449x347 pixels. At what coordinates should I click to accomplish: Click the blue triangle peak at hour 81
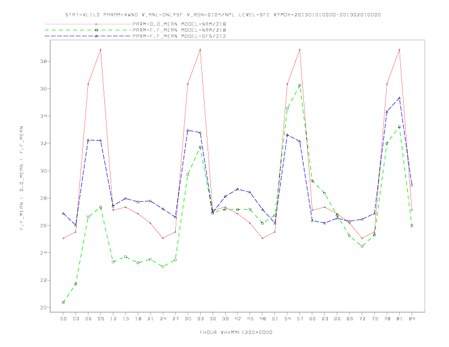point(400,98)
